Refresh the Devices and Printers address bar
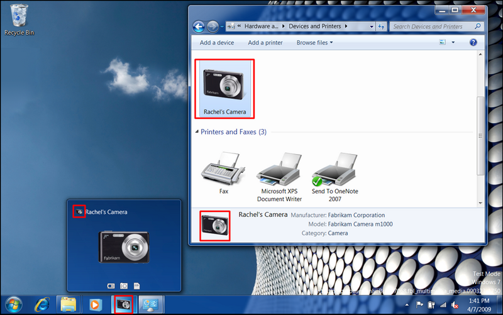Screen dimensions: 503x315 (382, 26)
